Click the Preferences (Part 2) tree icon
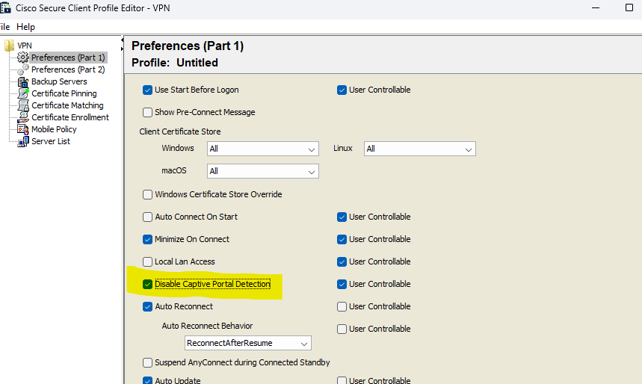 pos(22,69)
